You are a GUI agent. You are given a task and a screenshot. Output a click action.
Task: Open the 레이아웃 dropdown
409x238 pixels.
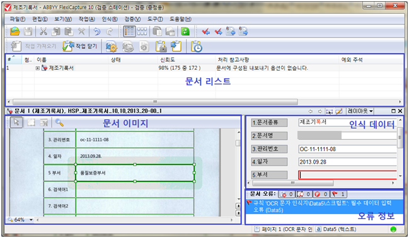[x=360, y=111]
